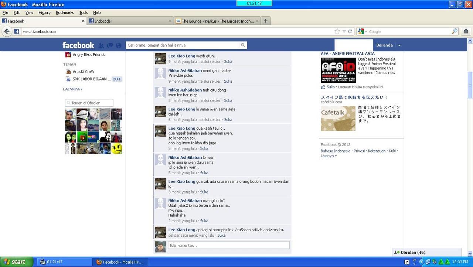The image size is (473, 267).
Task: Open the Kuki footer link
Action: (392, 151)
